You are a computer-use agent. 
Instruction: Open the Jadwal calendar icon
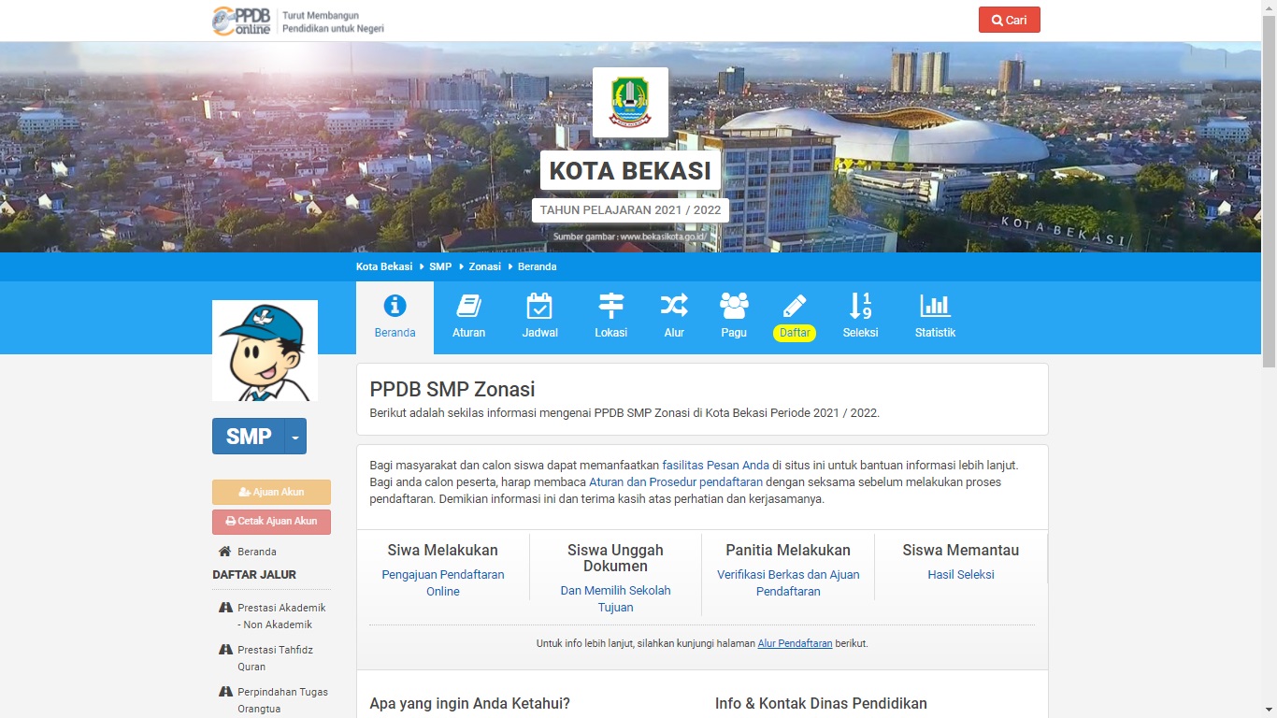click(539, 306)
